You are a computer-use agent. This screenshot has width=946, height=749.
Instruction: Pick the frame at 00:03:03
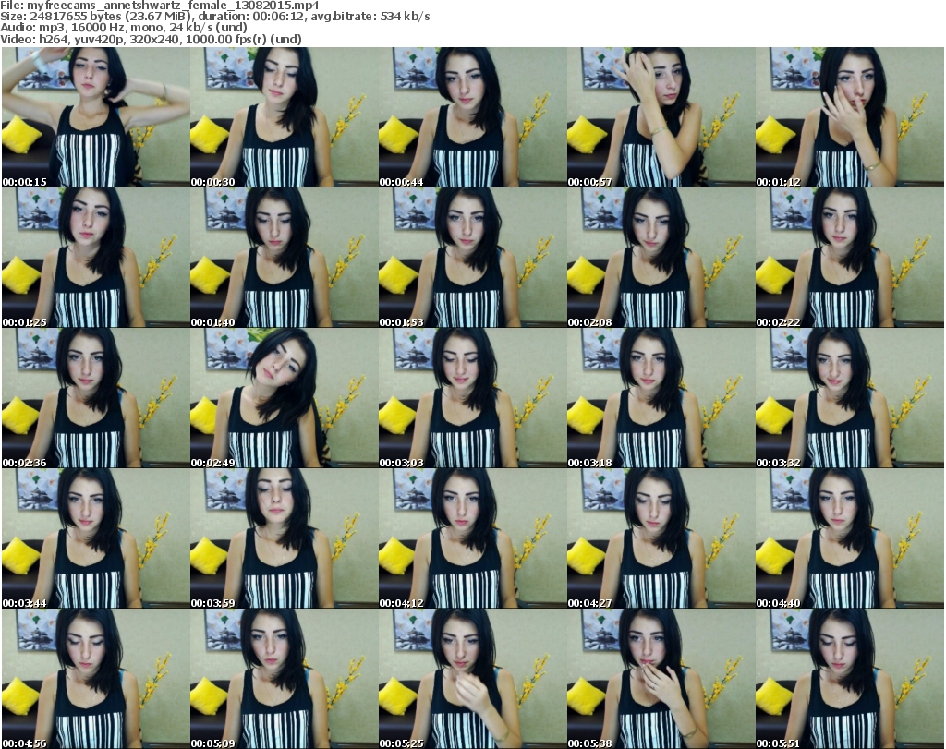point(472,398)
